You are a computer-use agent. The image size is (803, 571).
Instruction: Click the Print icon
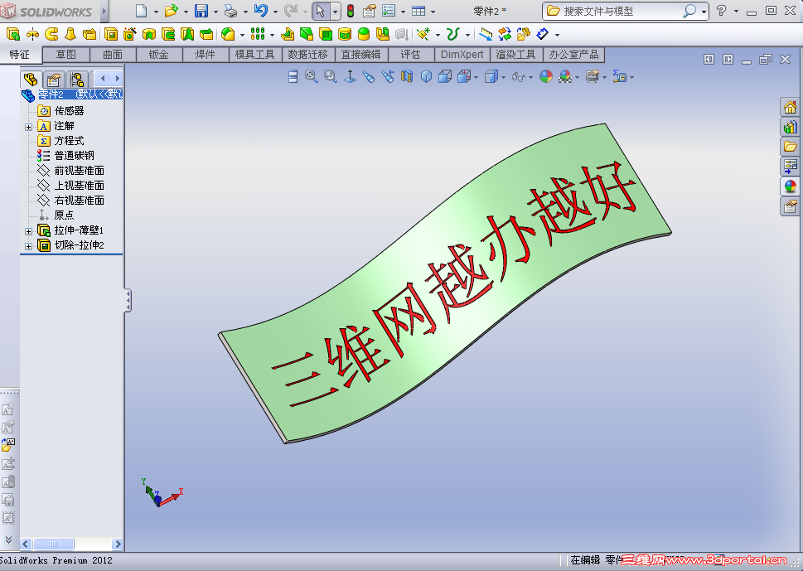click(231, 11)
